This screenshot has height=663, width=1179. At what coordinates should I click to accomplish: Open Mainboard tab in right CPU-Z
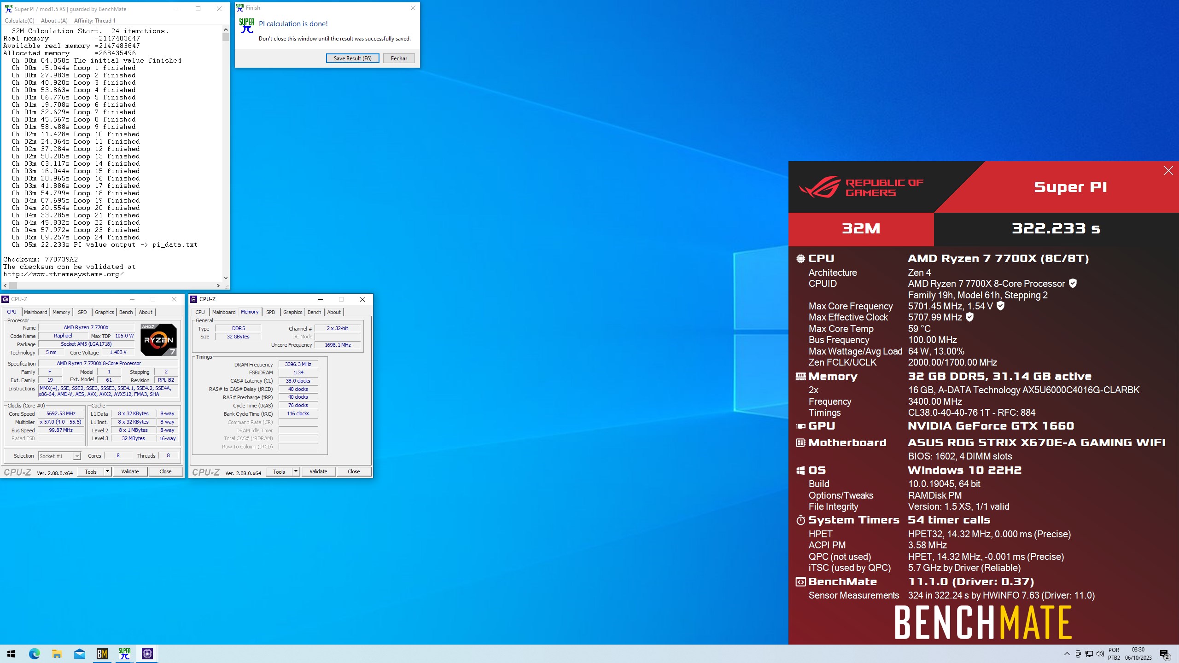point(224,312)
